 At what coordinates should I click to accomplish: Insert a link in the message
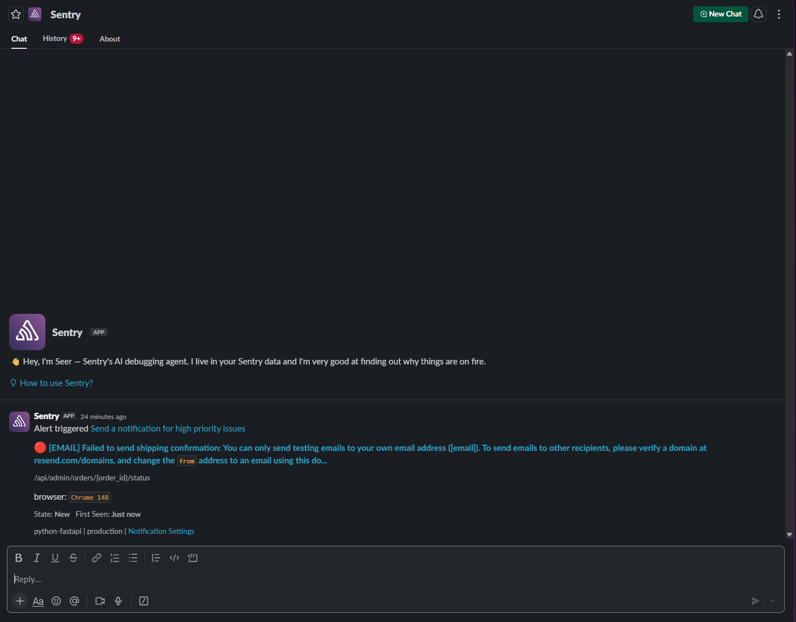pyautogui.click(x=97, y=558)
